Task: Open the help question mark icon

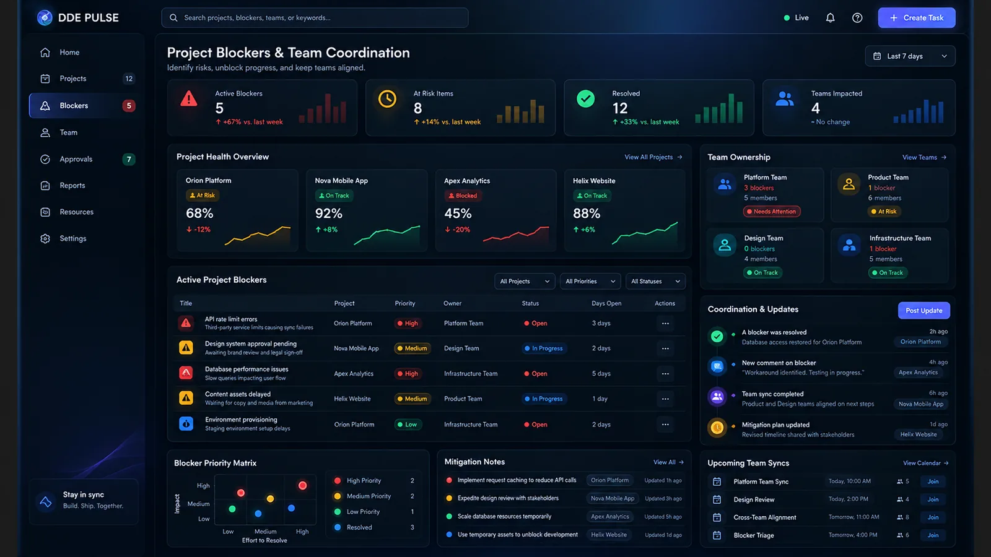Action: coord(857,18)
